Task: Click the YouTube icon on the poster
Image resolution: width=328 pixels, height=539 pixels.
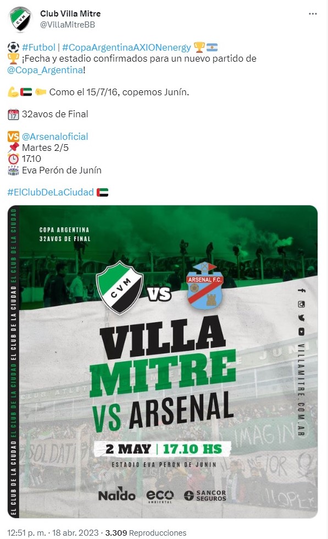Action: [x=301, y=332]
